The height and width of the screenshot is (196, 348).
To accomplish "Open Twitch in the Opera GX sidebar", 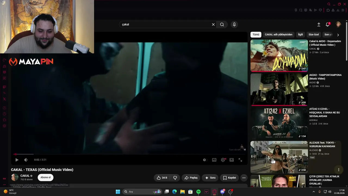I will (4, 87).
